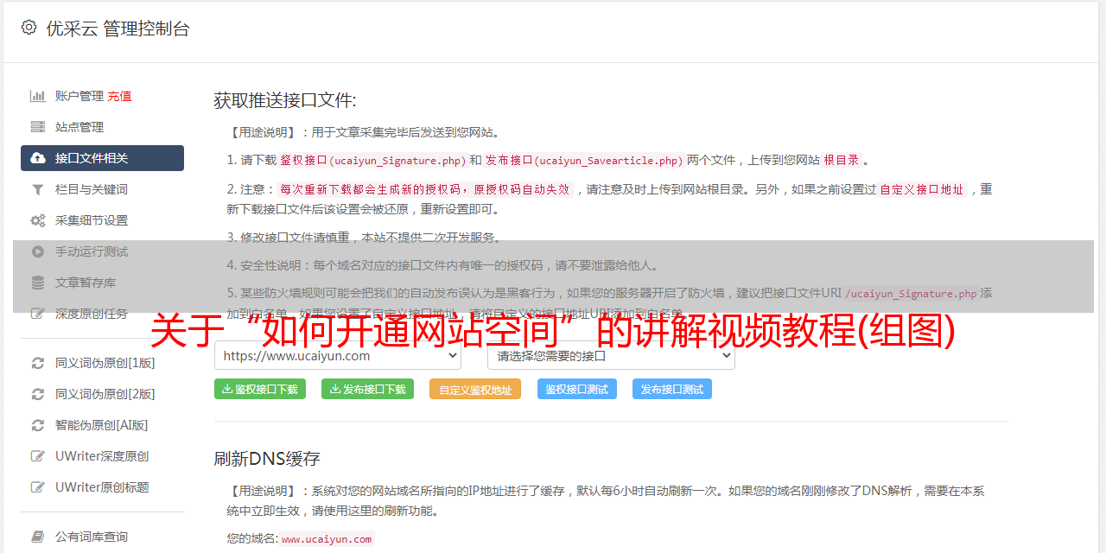Click the edit icon for UWriter原创标题

pyautogui.click(x=38, y=487)
